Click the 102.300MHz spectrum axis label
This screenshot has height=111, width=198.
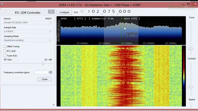click(170, 43)
